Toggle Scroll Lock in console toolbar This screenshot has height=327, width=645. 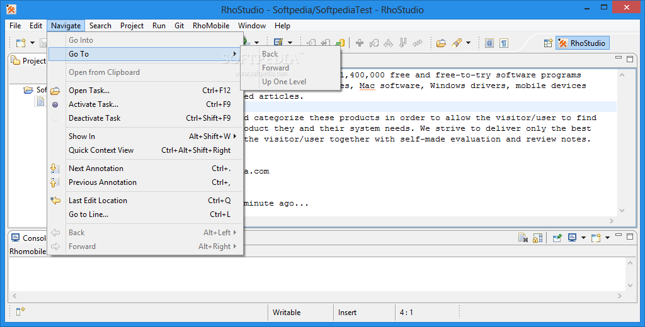click(537, 238)
